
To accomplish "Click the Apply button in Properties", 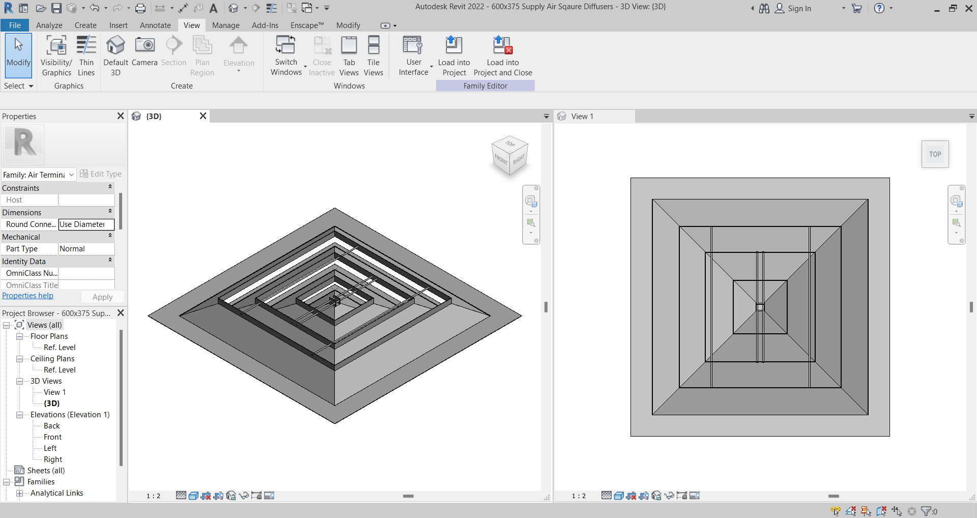I will click(x=102, y=297).
